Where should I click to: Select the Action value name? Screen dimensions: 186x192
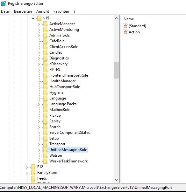134,32
